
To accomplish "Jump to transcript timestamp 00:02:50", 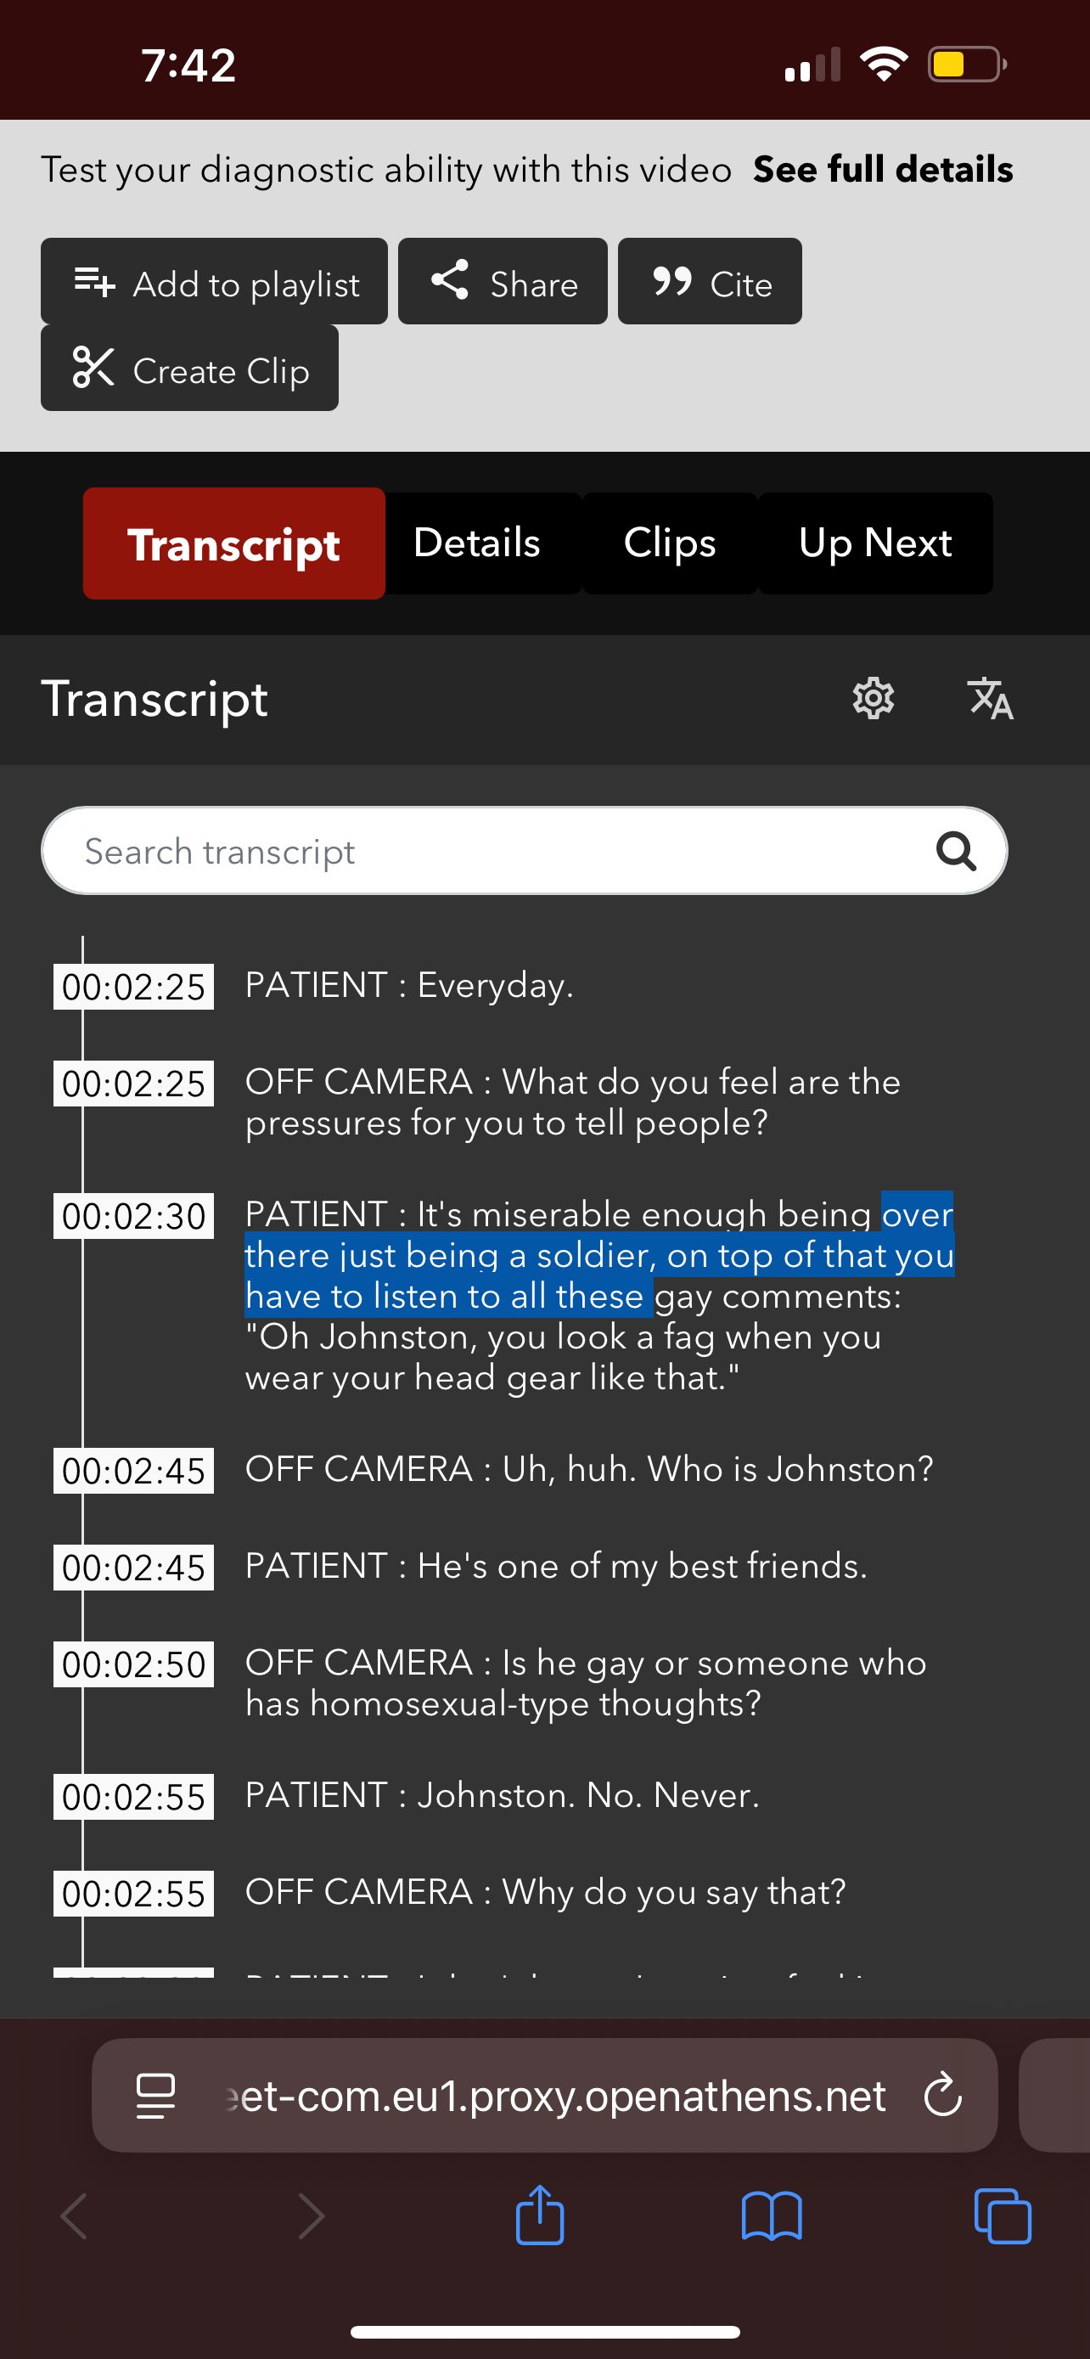I will 133,1664.
